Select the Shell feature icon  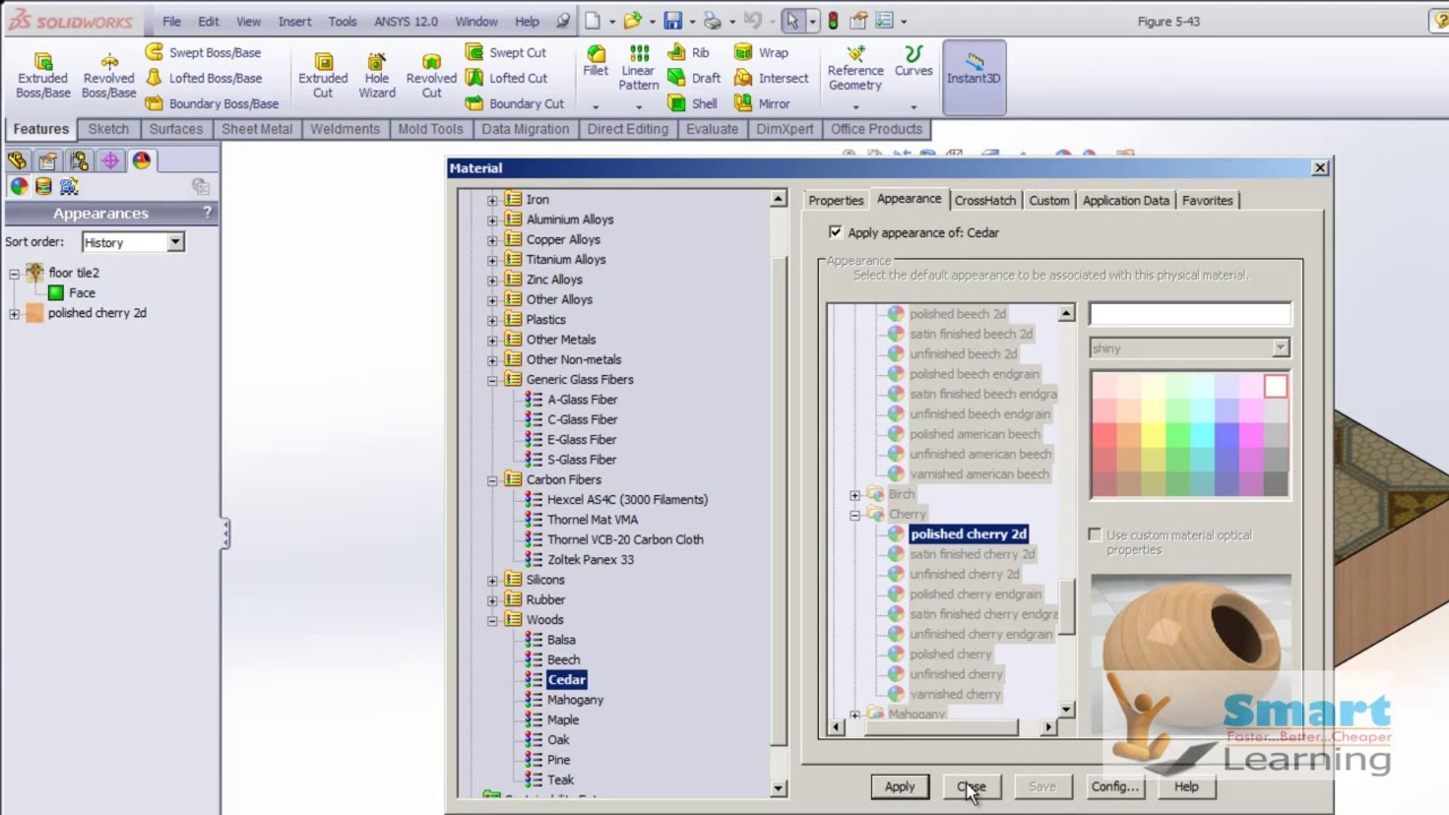coord(677,103)
